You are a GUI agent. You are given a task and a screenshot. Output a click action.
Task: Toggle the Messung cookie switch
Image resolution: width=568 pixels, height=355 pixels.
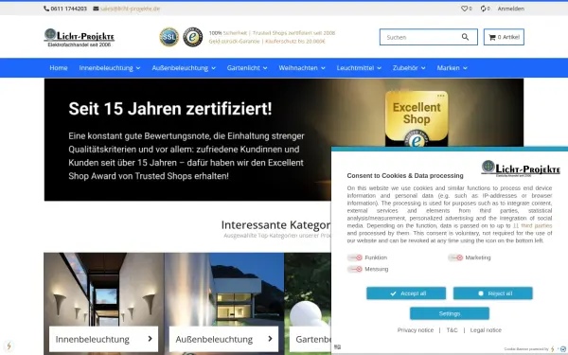[x=355, y=269]
